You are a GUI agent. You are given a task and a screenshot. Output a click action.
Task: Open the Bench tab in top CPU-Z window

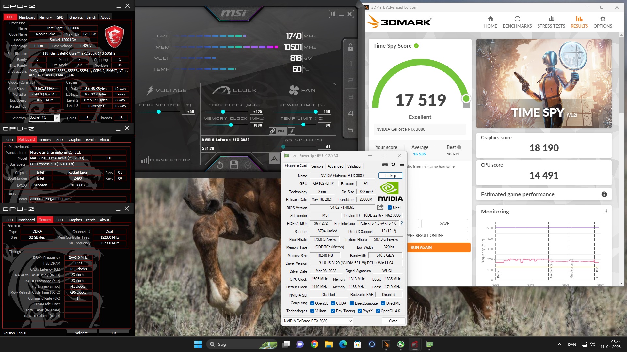[x=91, y=17]
